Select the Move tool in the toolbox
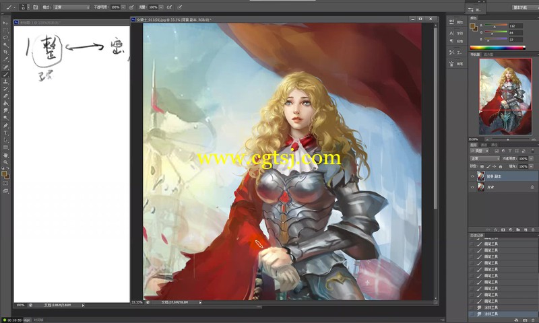This screenshot has width=539, height=323. click(5, 23)
